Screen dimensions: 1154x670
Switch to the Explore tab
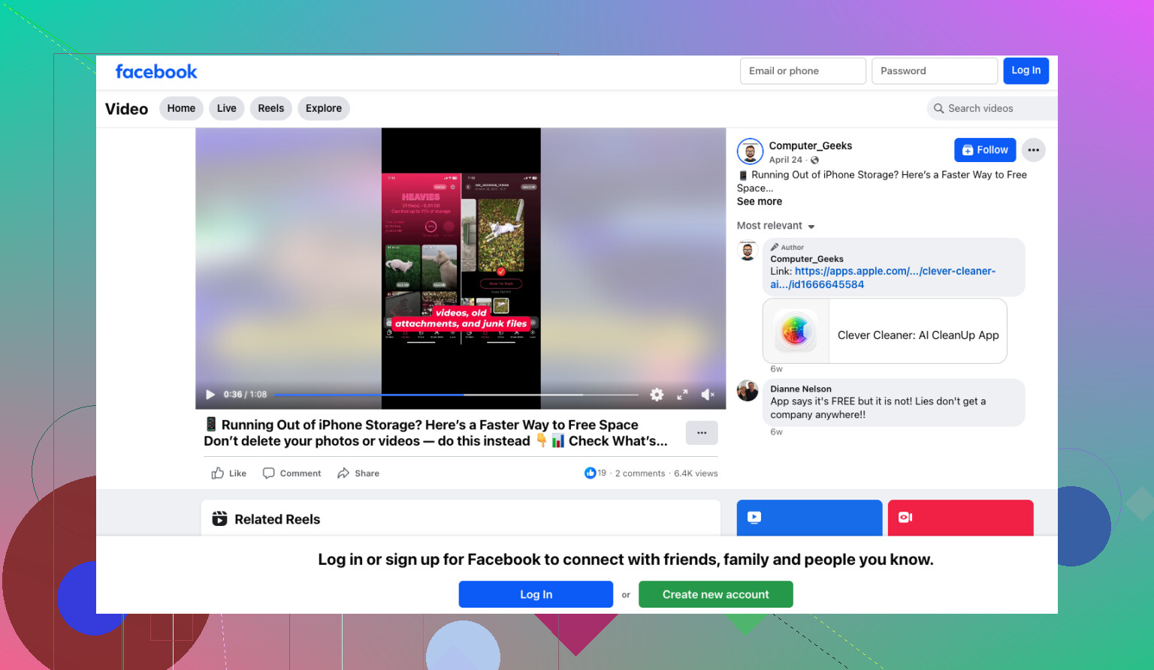point(324,108)
